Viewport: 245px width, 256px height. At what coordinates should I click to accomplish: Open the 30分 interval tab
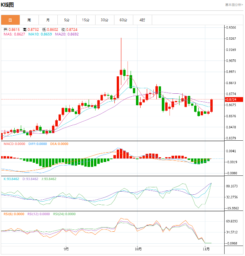click(x=105, y=20)
